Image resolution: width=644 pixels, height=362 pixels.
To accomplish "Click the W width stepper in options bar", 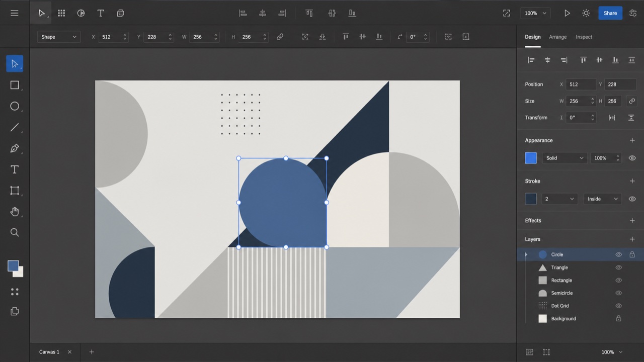I will (x=216, y=37).
